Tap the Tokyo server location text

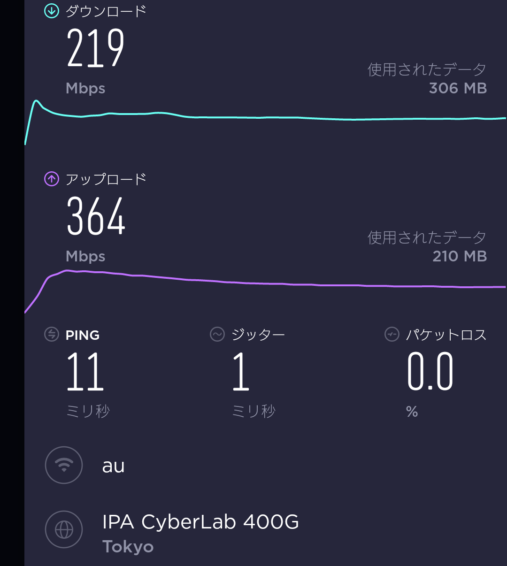[128, 547]
